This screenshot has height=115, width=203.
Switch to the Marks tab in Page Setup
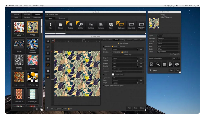(110, 40)
